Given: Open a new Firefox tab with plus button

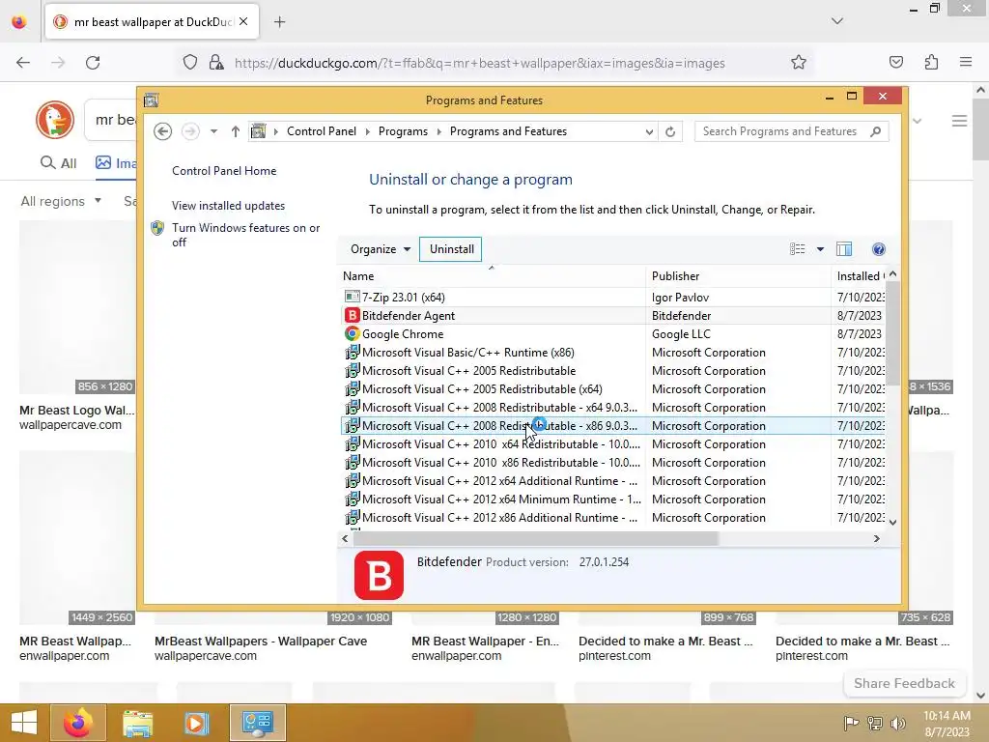Looking at the screenshot, I should click(279, 22).
